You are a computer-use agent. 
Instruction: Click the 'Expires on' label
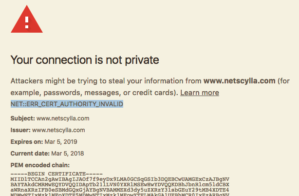[x=27, y=142]
